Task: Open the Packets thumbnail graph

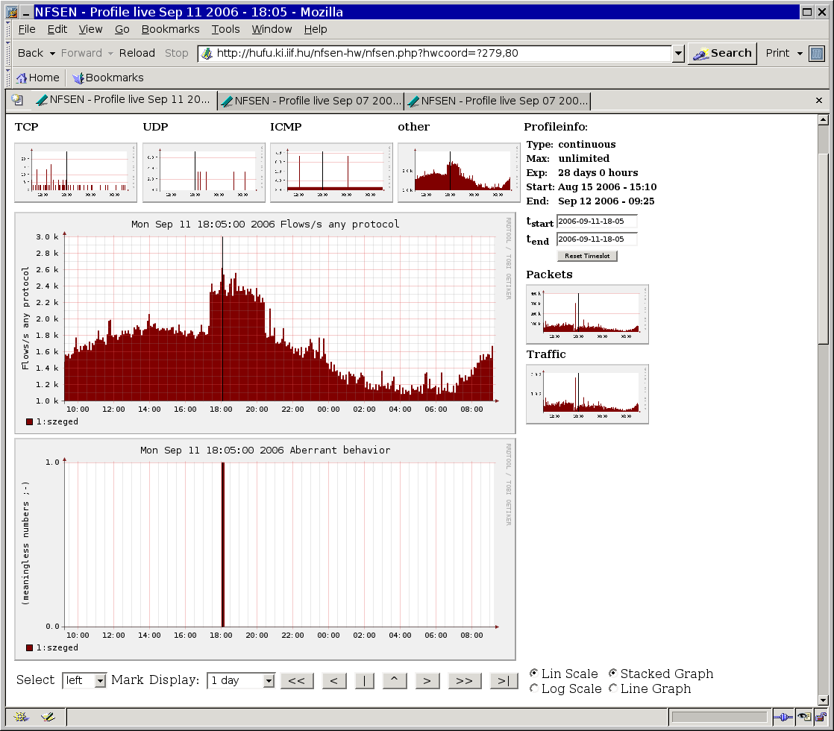Action: [x=587, y=315]
